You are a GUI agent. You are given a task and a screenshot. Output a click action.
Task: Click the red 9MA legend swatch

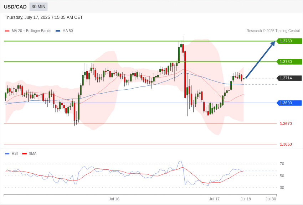pos(24,154)
